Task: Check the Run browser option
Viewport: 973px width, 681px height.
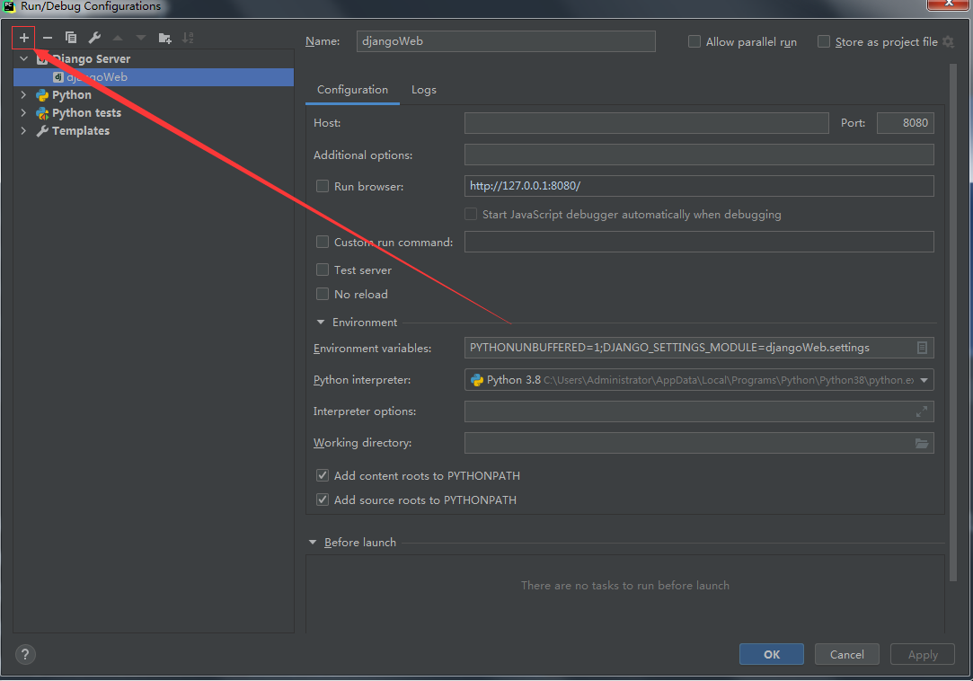Action: 322,186
